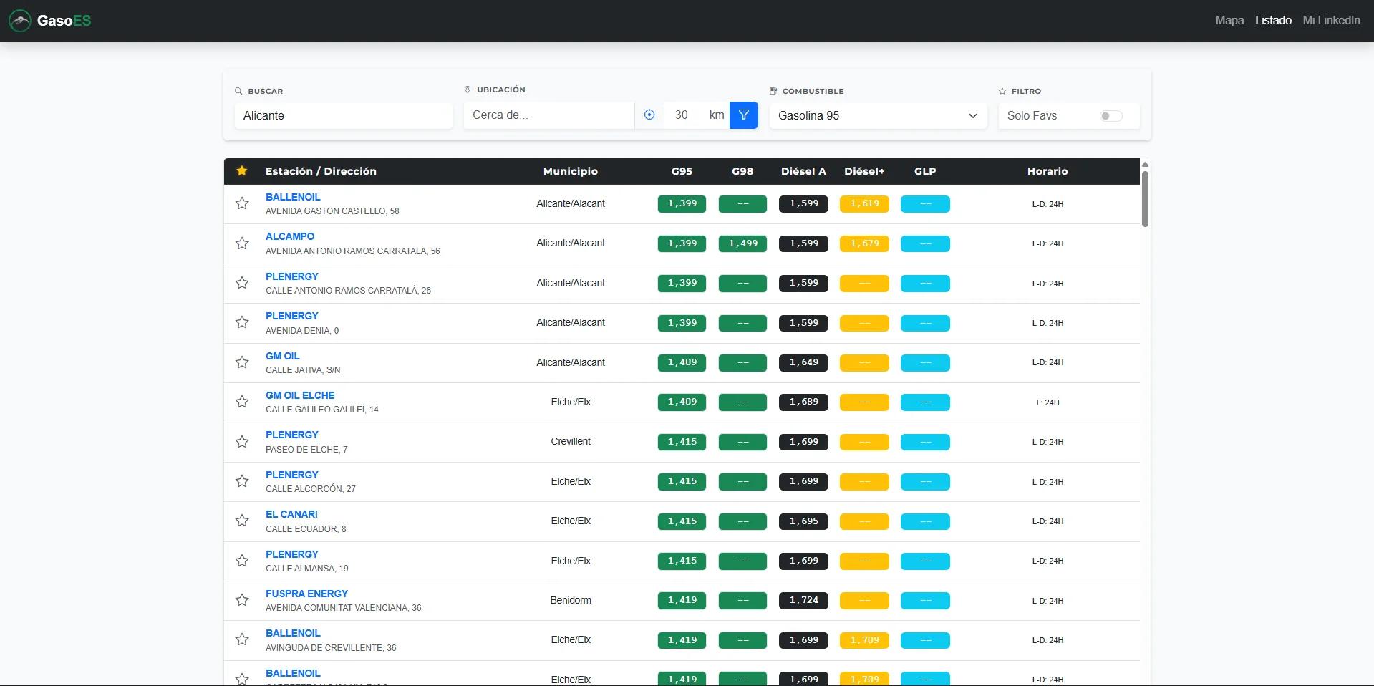Star the EL CANARI station
Screen dimensions: 1374x686
(x=242, y=521)
